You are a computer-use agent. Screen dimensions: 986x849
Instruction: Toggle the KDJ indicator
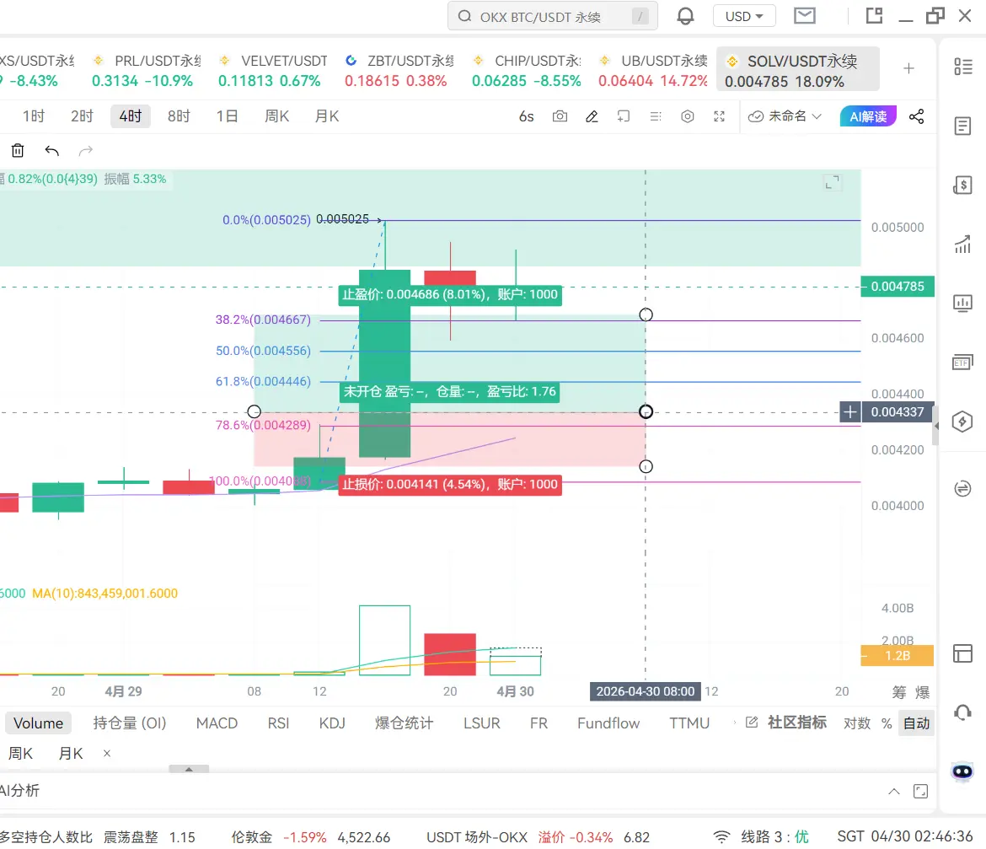click(332, 723)
